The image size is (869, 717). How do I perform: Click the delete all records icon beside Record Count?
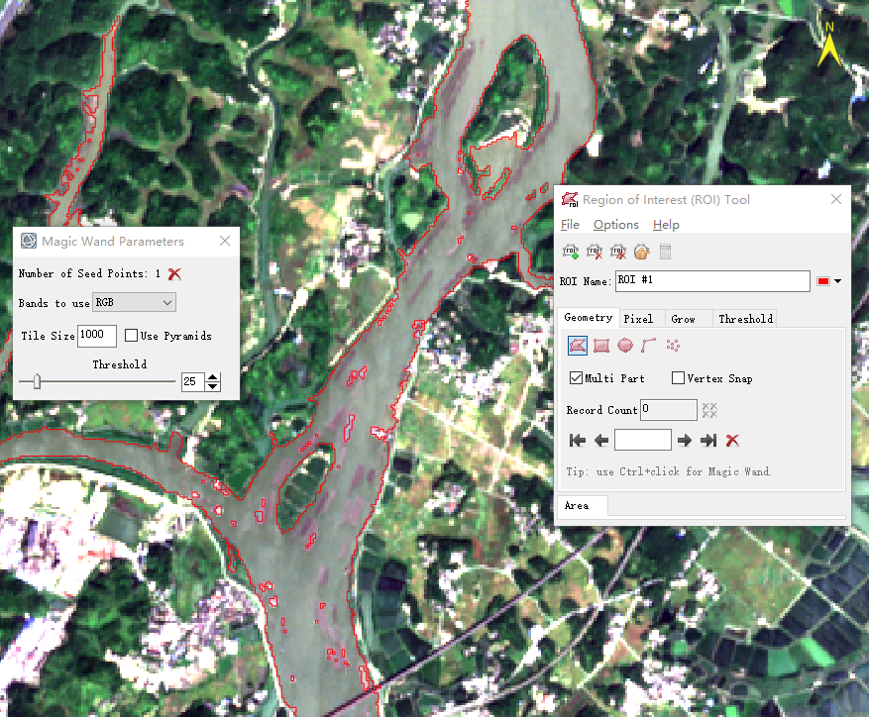coord(709,410)
